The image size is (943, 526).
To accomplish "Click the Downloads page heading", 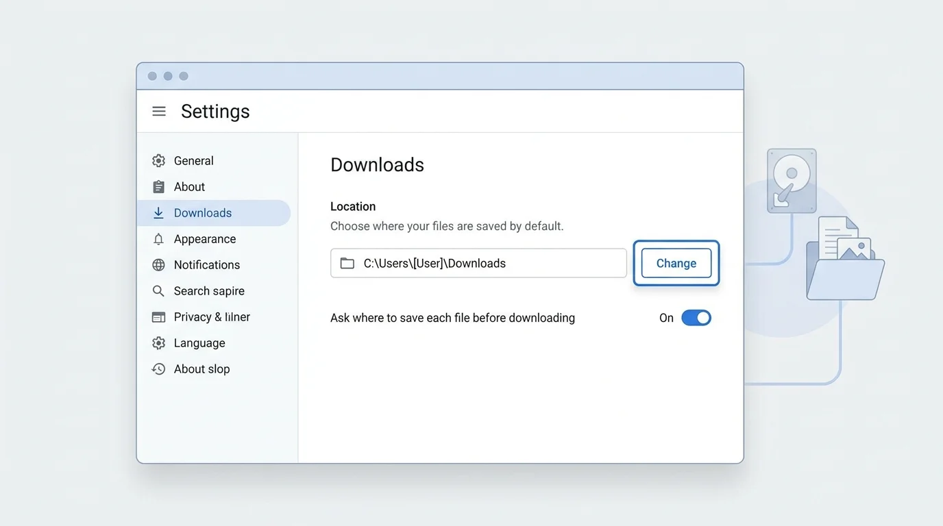I will click(x=377, y=165).
